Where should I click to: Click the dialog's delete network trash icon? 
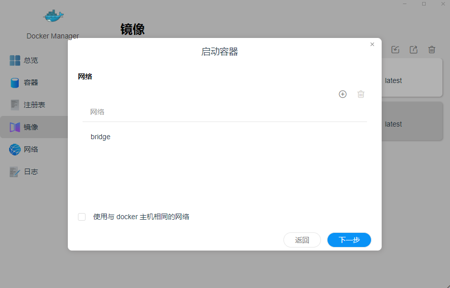pos(361,94)
